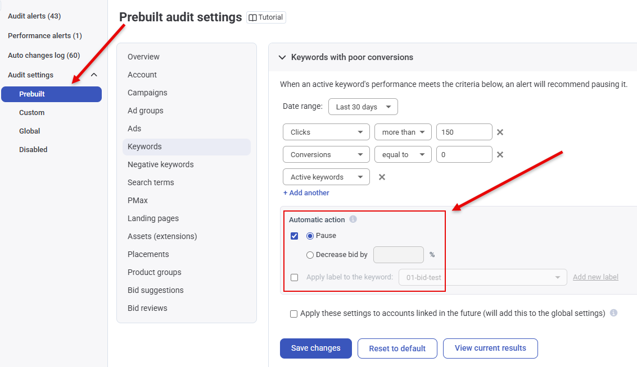
Task: Open the Date range dropdown
Action: click(x=363, y=107)
